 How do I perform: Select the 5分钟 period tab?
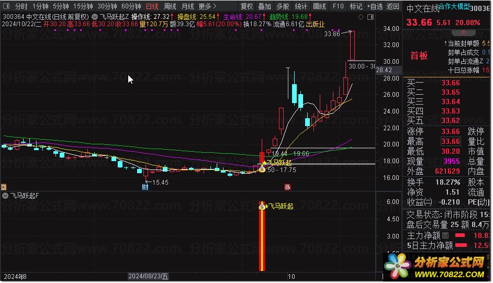click(61, 6)
